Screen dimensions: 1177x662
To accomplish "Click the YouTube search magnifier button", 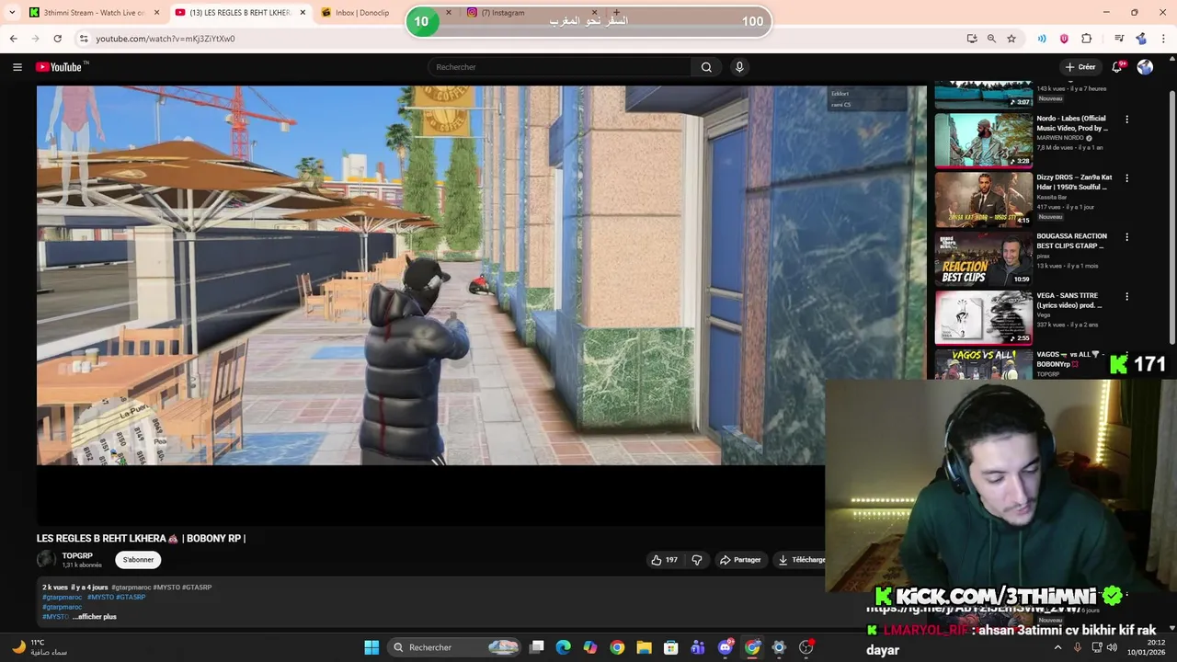I will coord(706,67).
